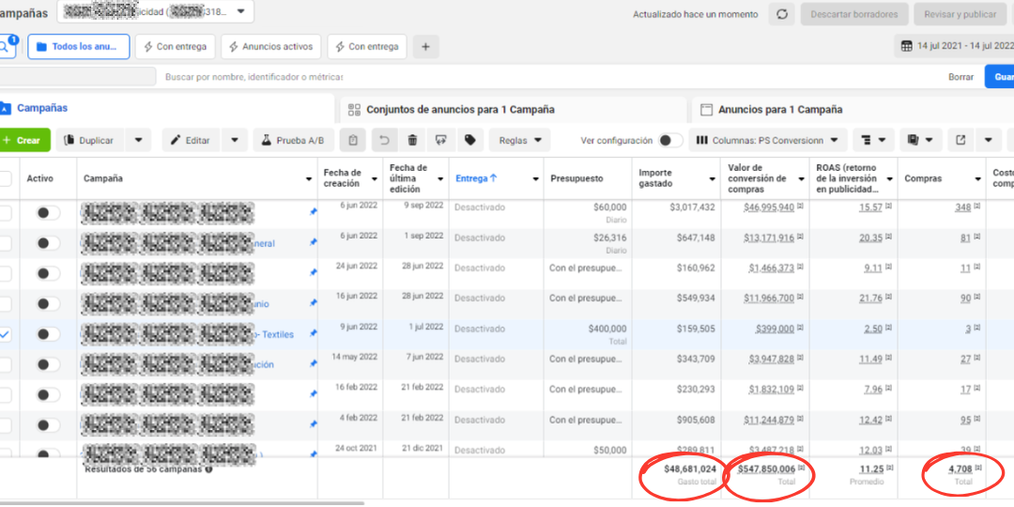Click the green Crear button

click(23, 140)
